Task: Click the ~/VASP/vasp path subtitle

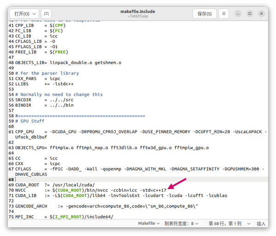Action: point(138,16)
